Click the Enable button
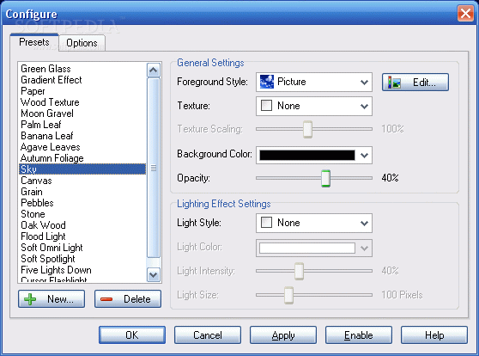Viewport: 479px width, 356px height. point(359,335)
